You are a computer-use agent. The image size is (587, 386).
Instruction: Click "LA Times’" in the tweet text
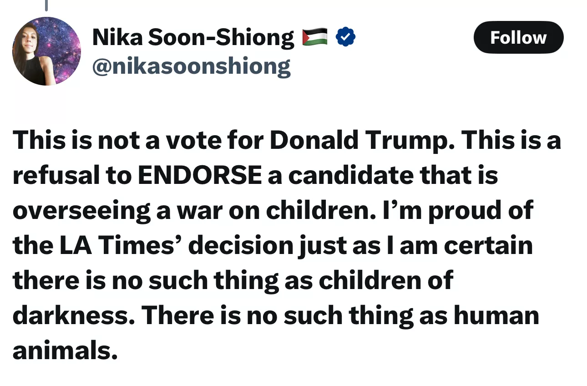[x=125, y=246]
